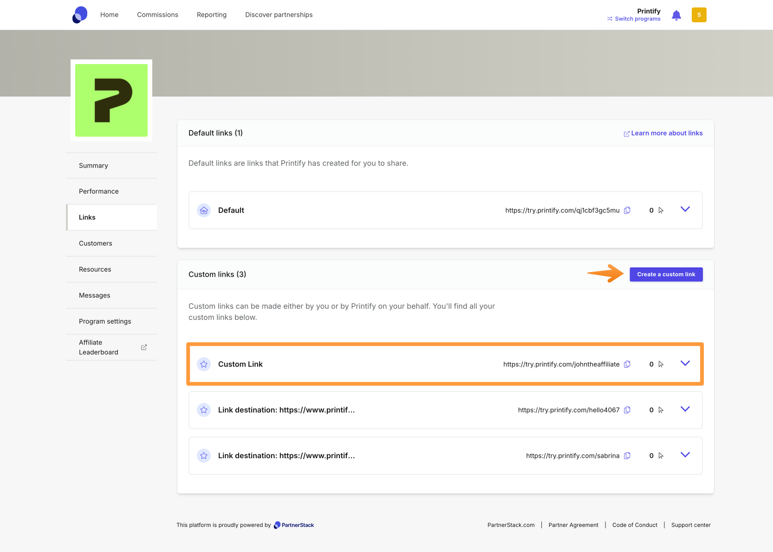Select Links in the sidebar
The image size is (773, 552).
click(x=111, y=217)
